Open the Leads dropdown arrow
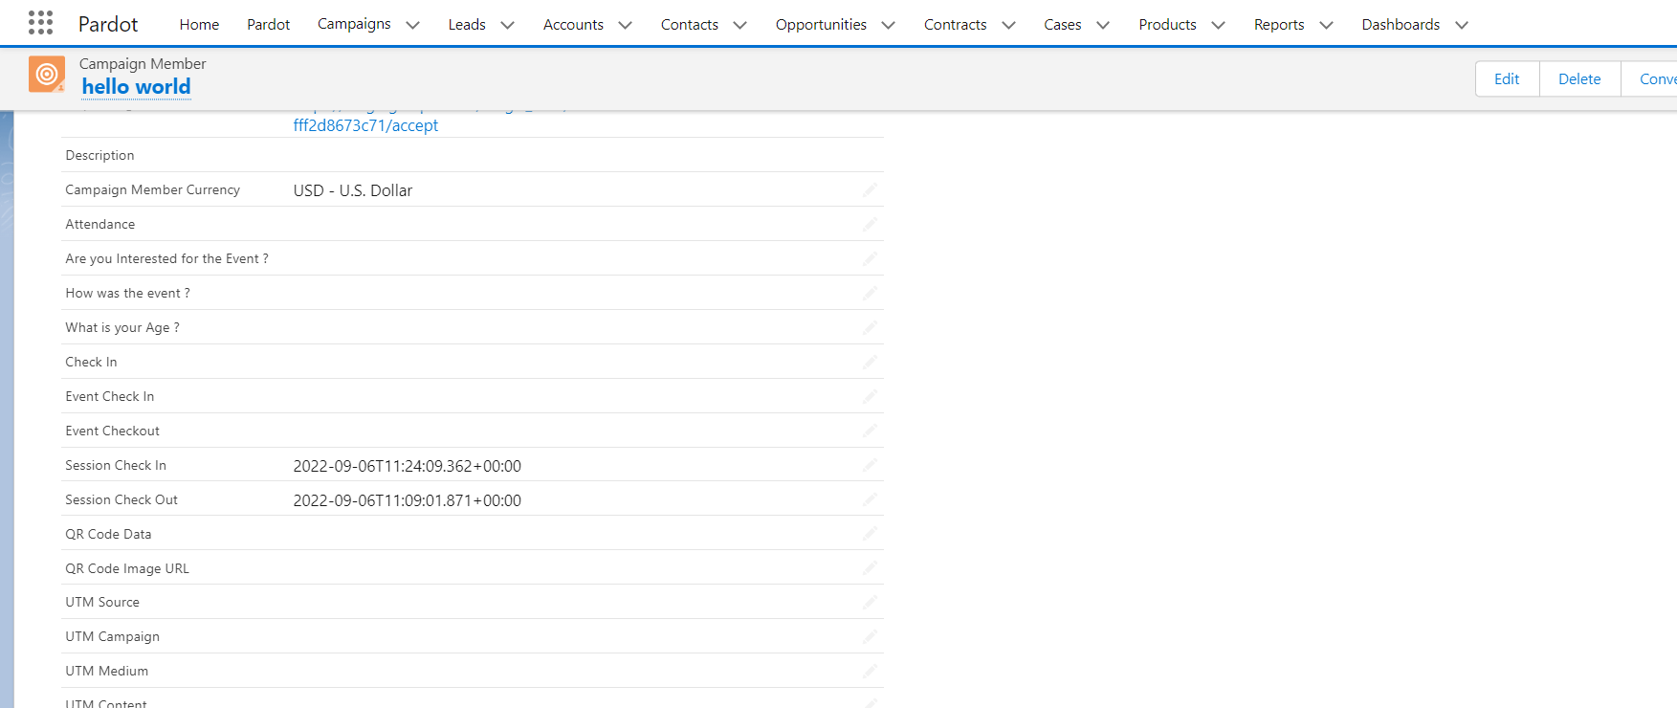 (508, 25)
